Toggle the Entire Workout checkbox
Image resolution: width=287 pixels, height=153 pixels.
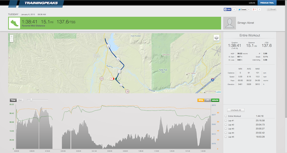(225, 116)
